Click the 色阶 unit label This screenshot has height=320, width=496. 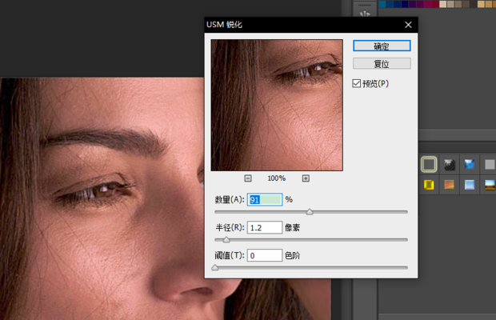tap(292, 255)
